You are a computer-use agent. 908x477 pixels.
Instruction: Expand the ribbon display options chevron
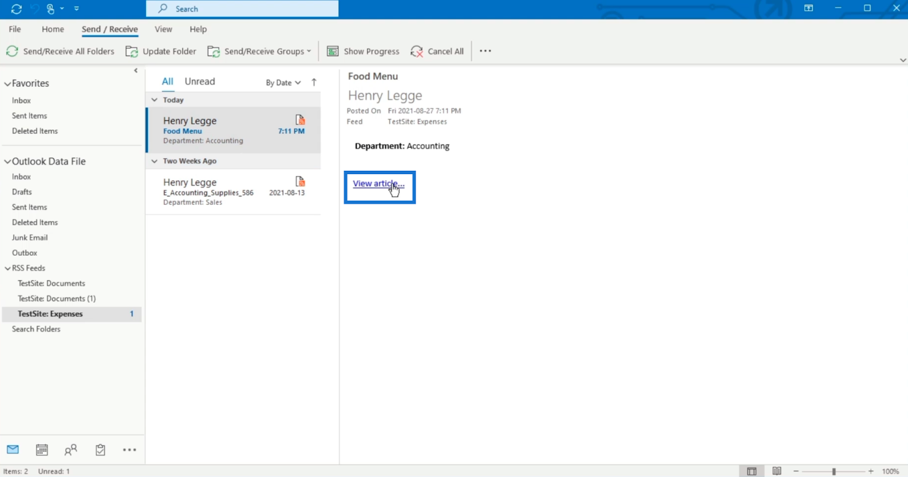pos(902,60)
